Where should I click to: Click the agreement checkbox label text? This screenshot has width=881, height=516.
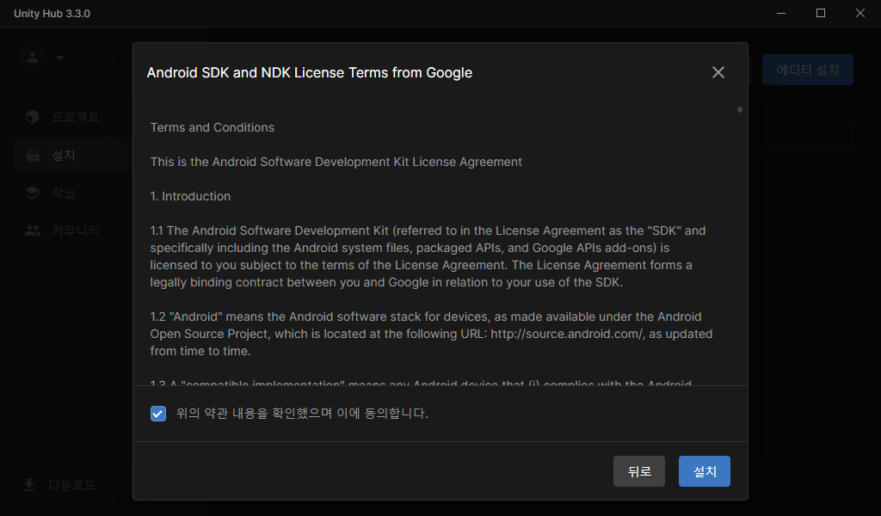(302, 414)
